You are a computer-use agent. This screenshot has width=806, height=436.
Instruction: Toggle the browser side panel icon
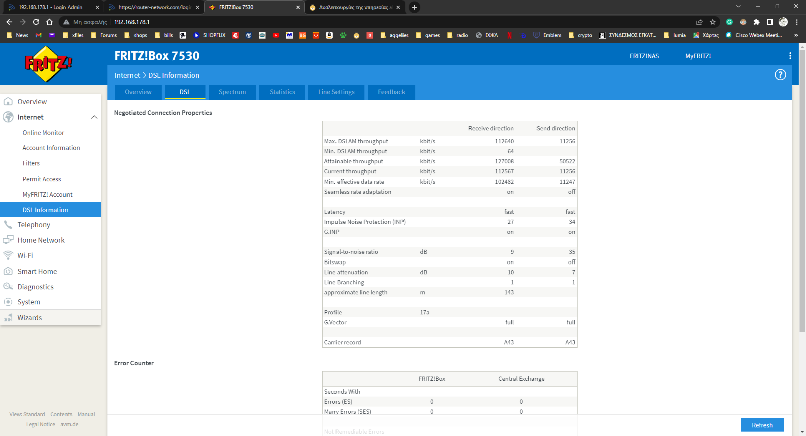(770, 22)
